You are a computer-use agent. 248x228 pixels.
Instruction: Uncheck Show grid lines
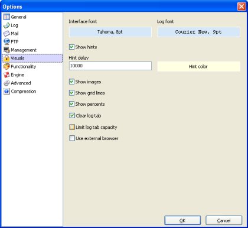pos(71,93)
